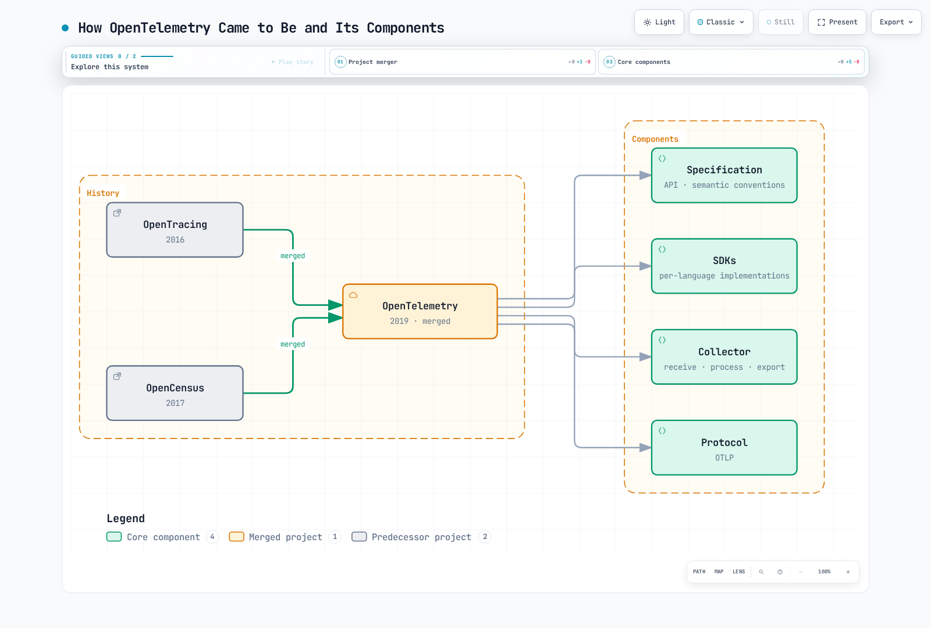931x628 pixels.
Task: Click the code icon on Collector node
Action: coord(662,340)
